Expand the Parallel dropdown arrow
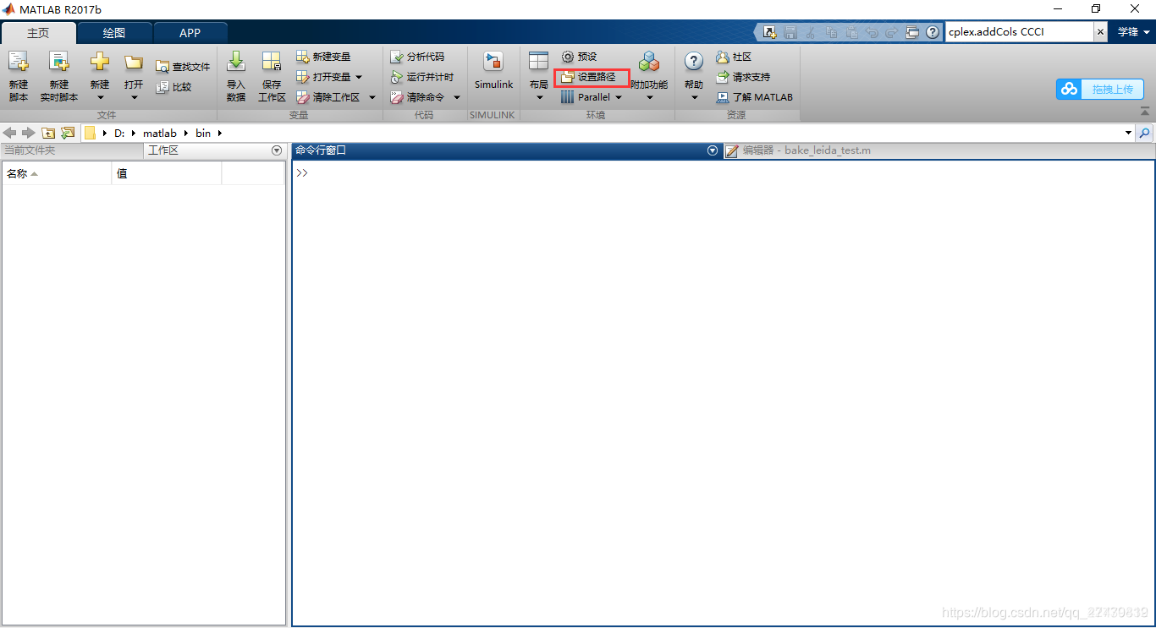 [x=619, y=97]
